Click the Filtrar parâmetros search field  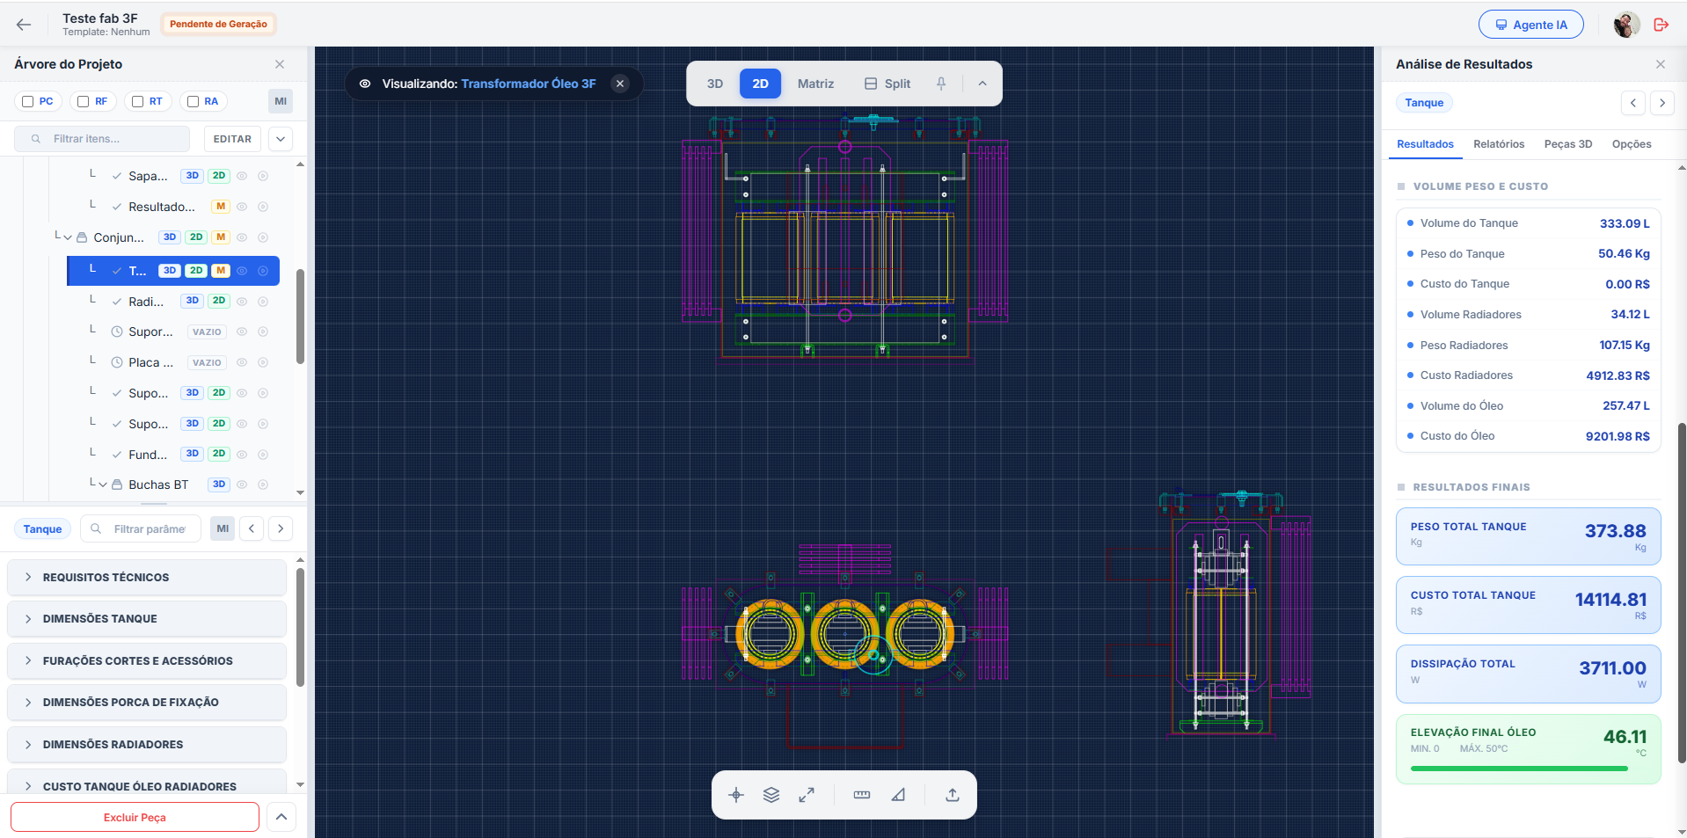coord(141,528)
